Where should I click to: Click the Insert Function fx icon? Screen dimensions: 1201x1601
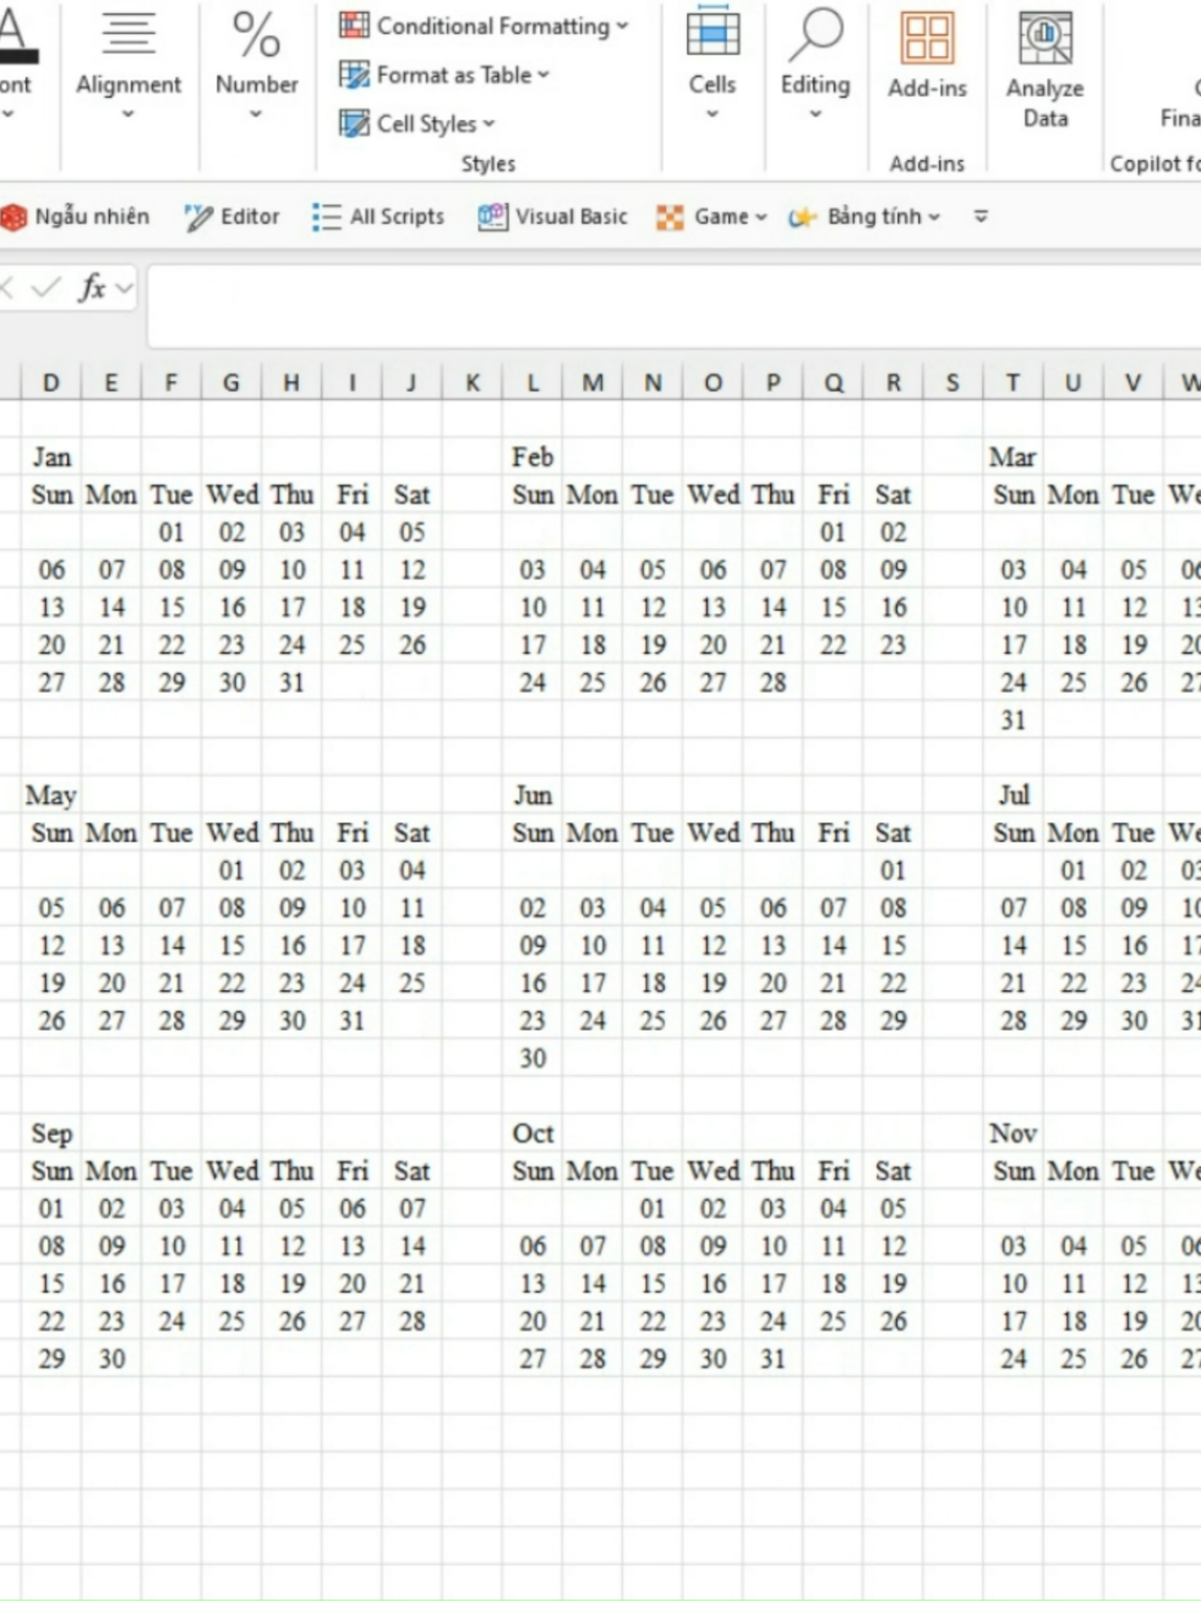[92, 287]
